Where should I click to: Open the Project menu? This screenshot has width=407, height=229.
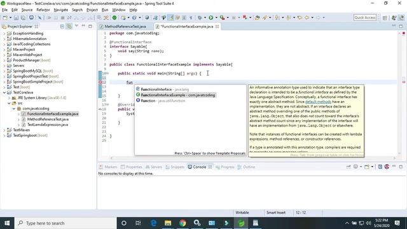[x=92, y=10]
